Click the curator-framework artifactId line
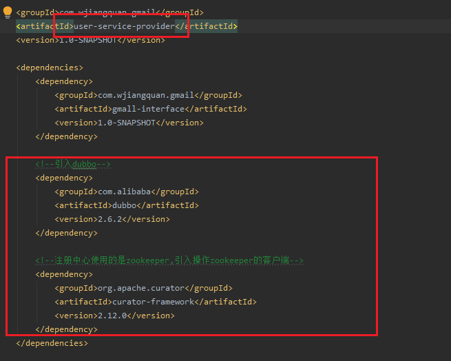This screenshot has width=451, height=361. [156, 302]
